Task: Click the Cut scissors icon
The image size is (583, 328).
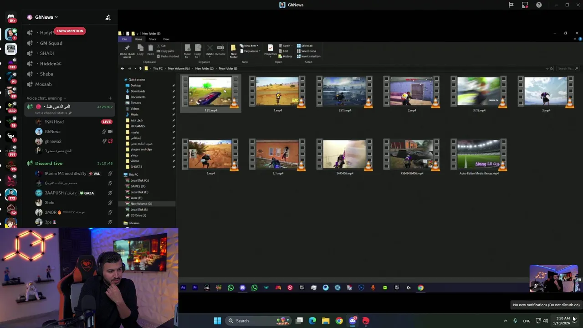Action: (159, 46)
